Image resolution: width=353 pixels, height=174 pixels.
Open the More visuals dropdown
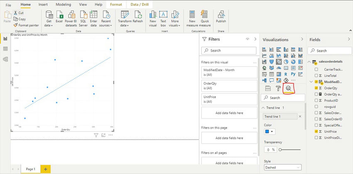coord(175,19)
